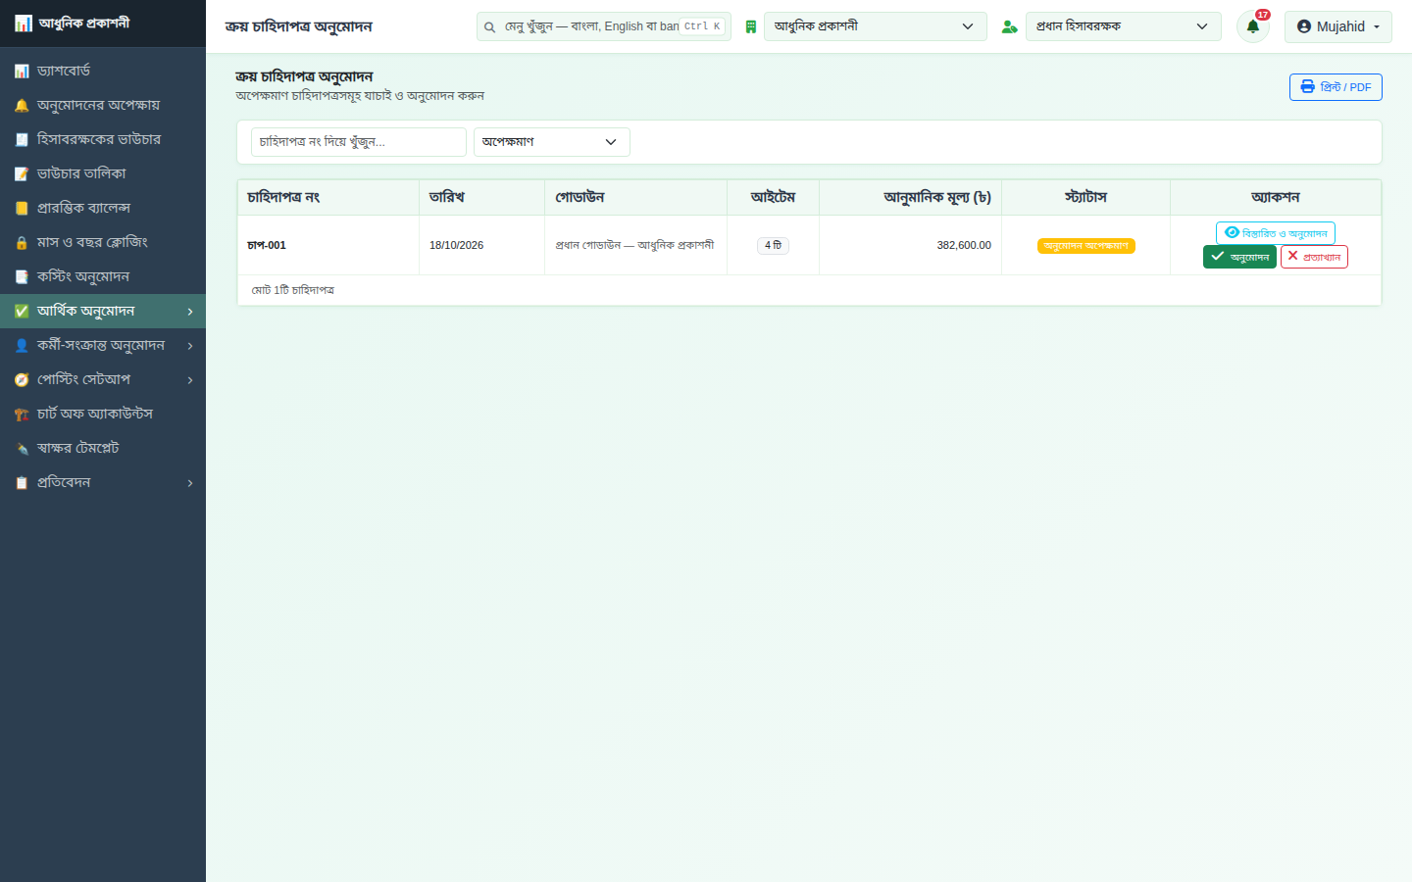Reject চাপ-001 using প্রত্যাখ্যান button

click(1314, 257)
